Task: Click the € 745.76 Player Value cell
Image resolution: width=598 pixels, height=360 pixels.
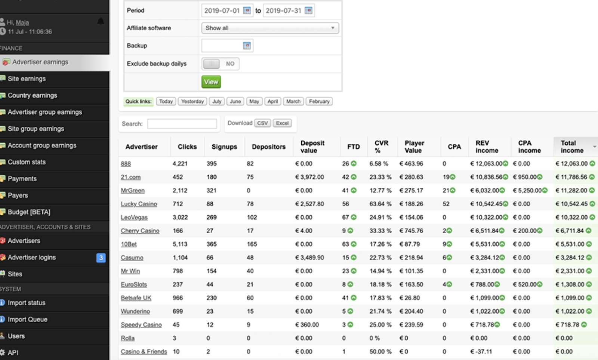Action: [411, 231]
